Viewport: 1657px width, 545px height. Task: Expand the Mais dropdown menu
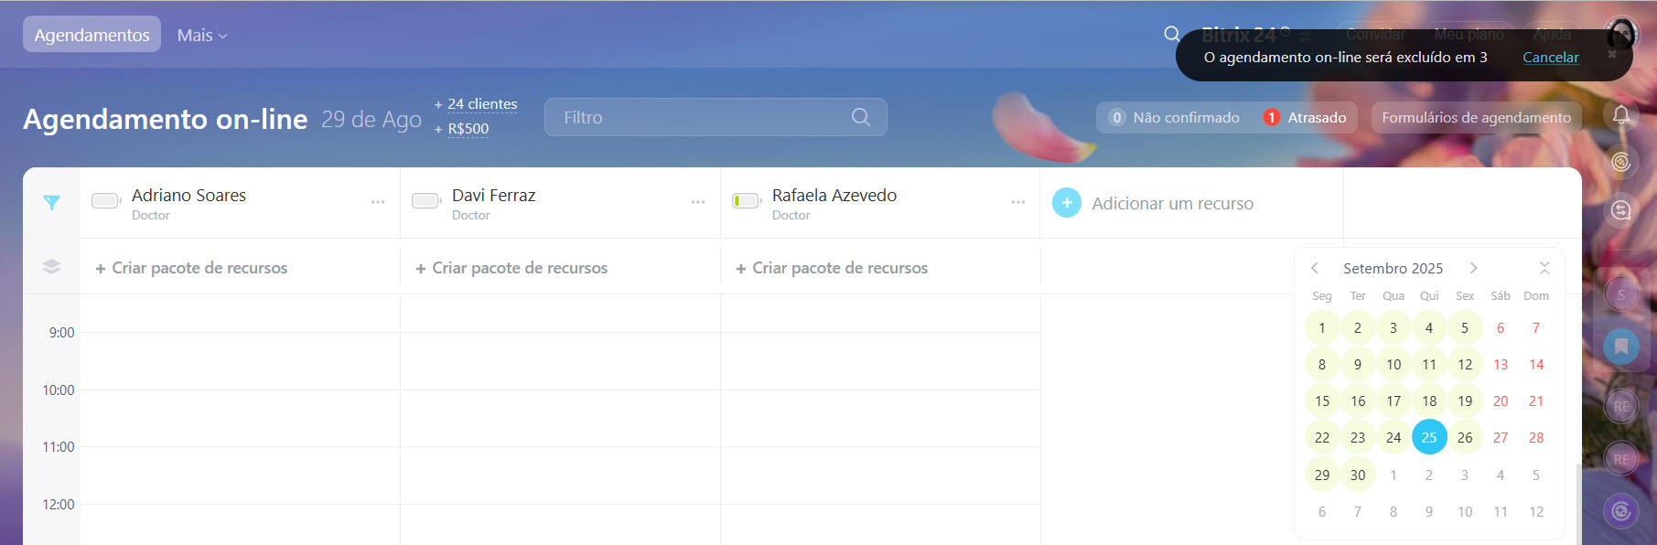pos(202,36)
